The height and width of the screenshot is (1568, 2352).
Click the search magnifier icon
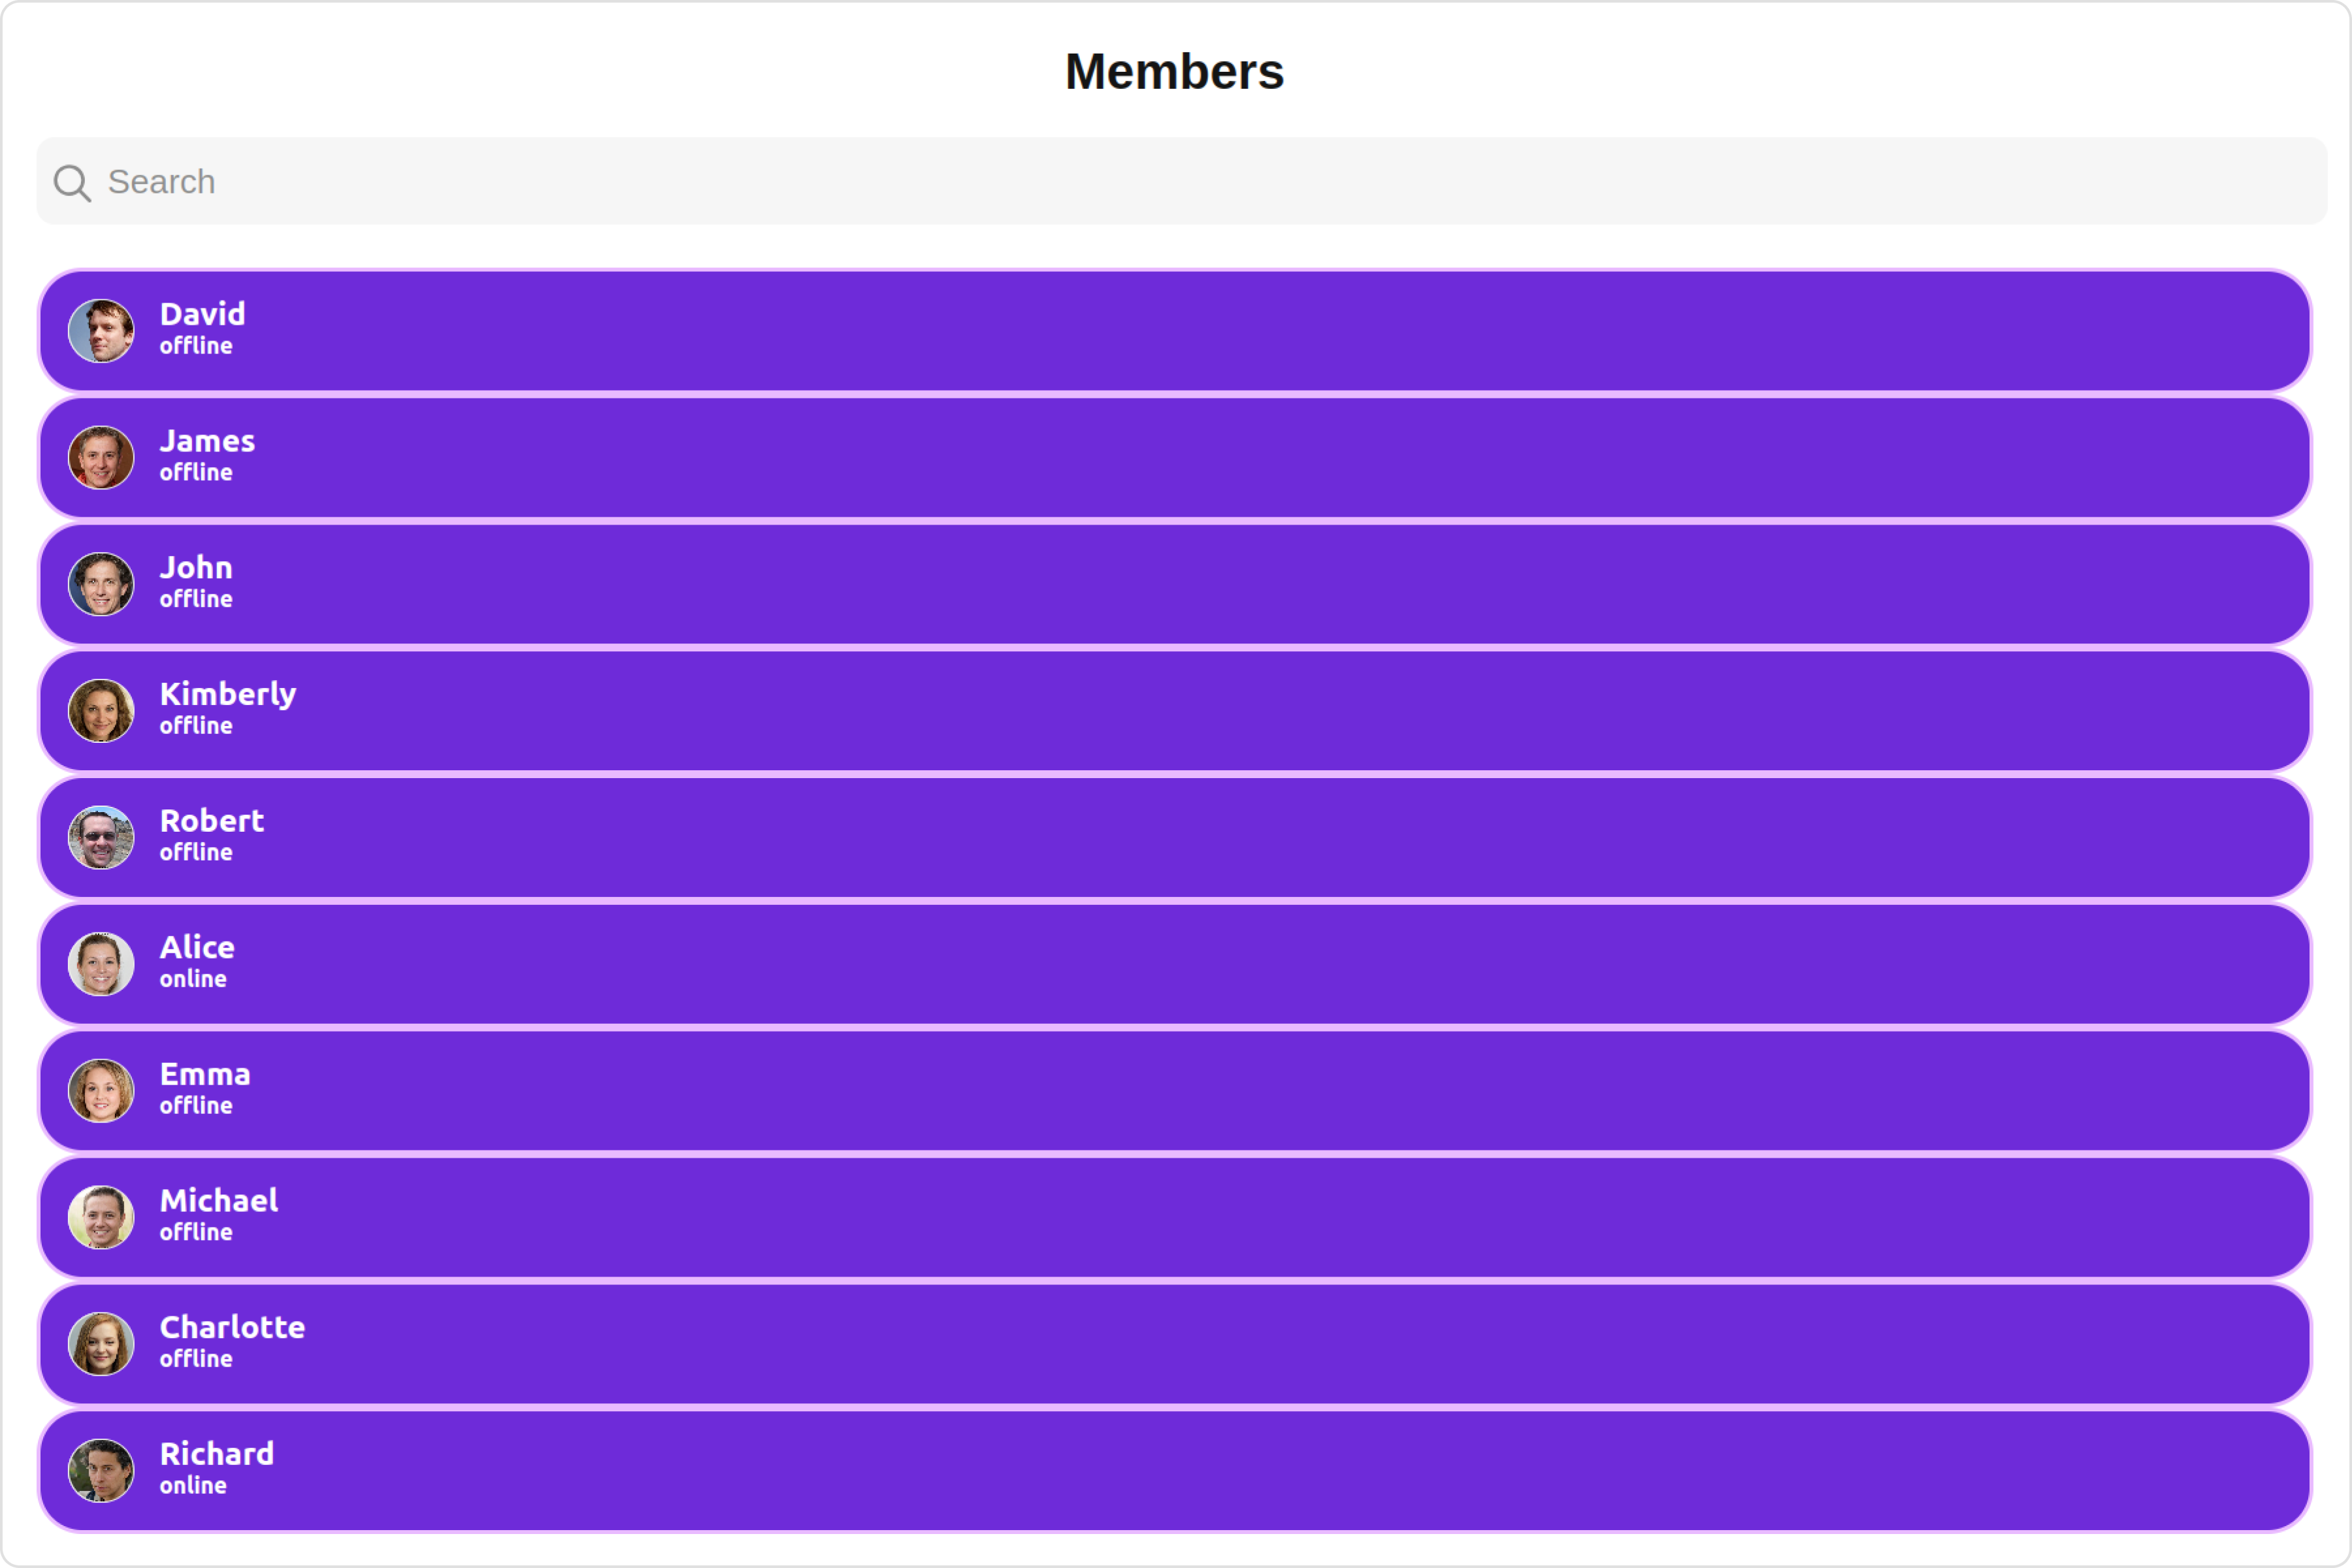(x=72, y=183)
